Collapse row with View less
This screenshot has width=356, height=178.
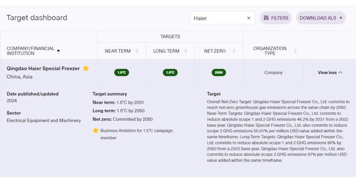pyautogui.click(x=327, y=73)
